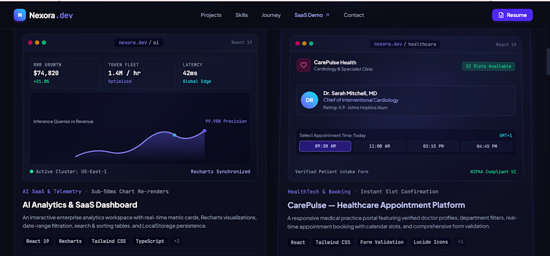
Task: Go to the Skills section
Action: (241, 15)
